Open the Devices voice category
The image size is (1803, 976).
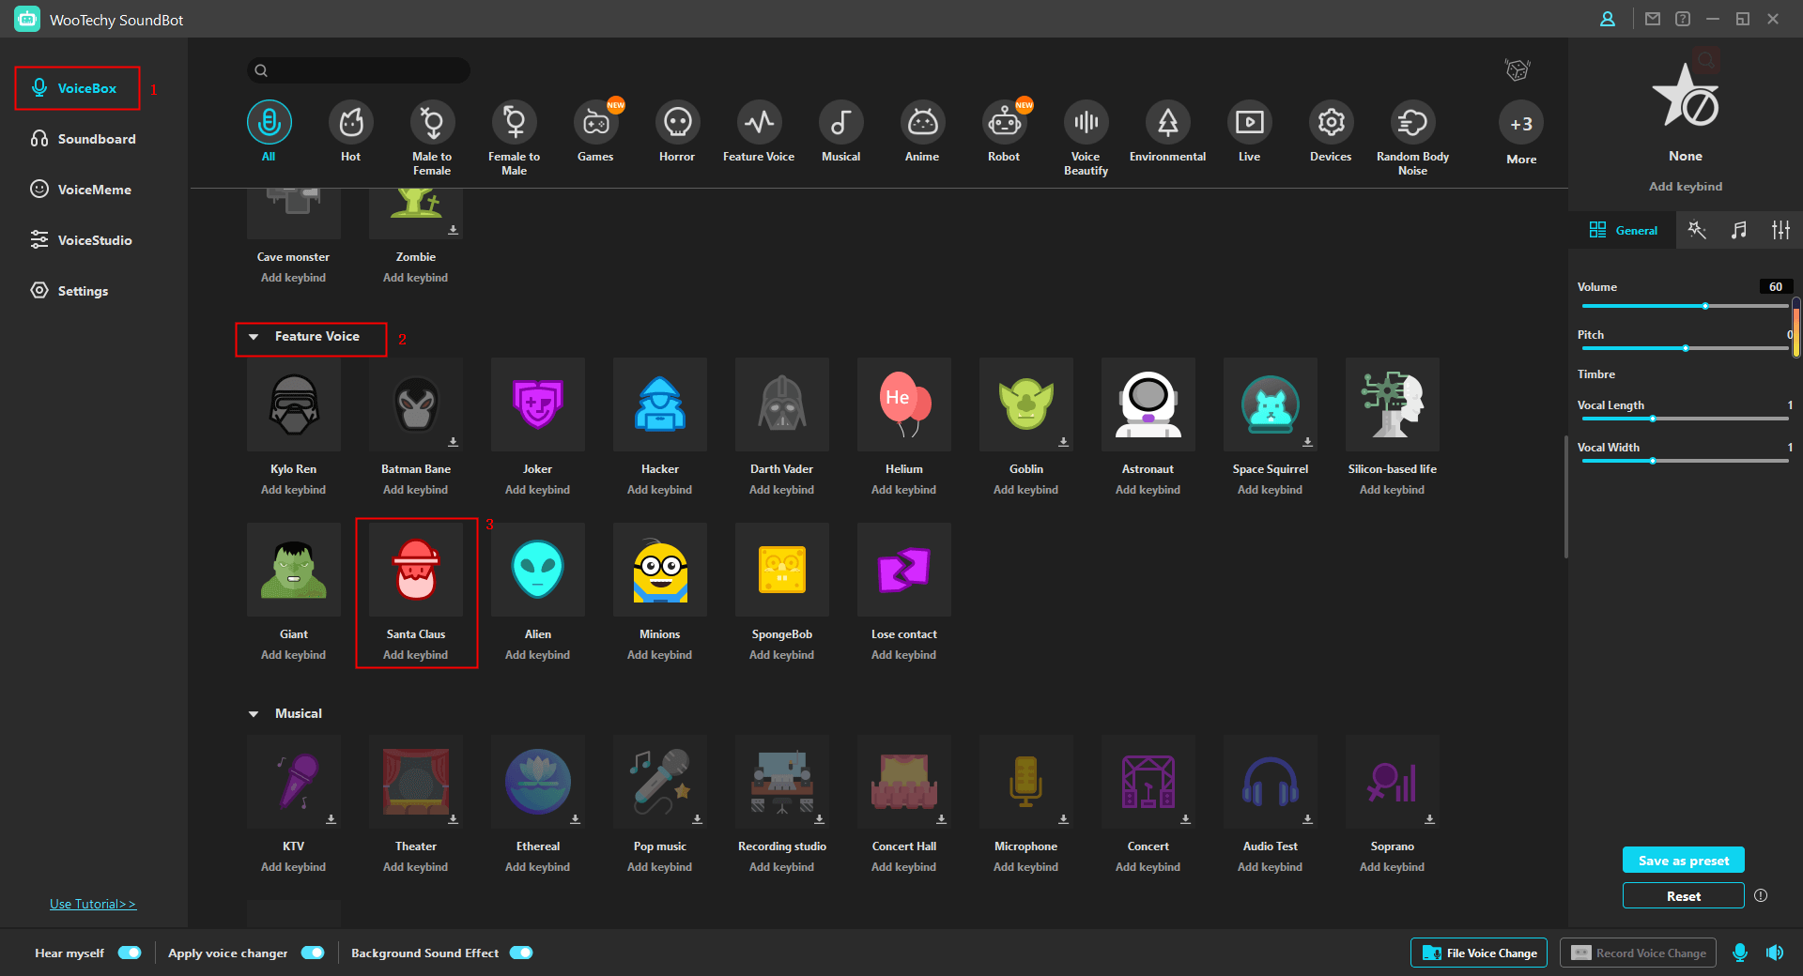(1331, 122)
